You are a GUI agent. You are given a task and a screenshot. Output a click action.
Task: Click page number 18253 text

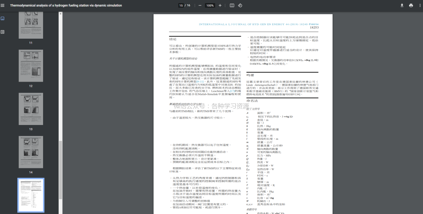point(314,27)
